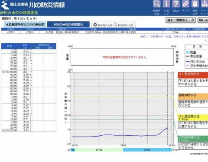Select the 10-minute water level radio button

115,25
